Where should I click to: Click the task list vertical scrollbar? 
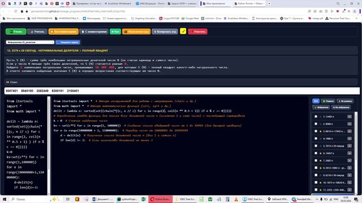(356, 153)
